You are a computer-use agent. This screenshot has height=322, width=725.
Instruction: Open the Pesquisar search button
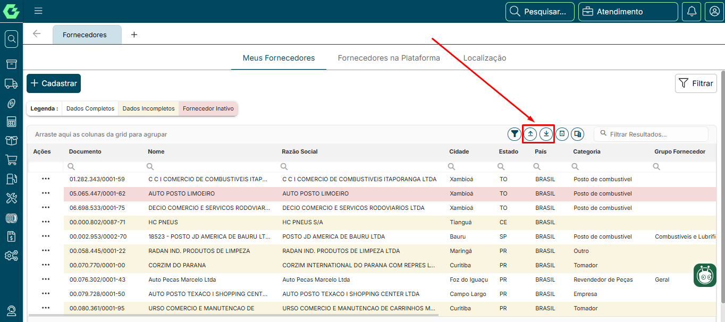[x=540, y=11]
